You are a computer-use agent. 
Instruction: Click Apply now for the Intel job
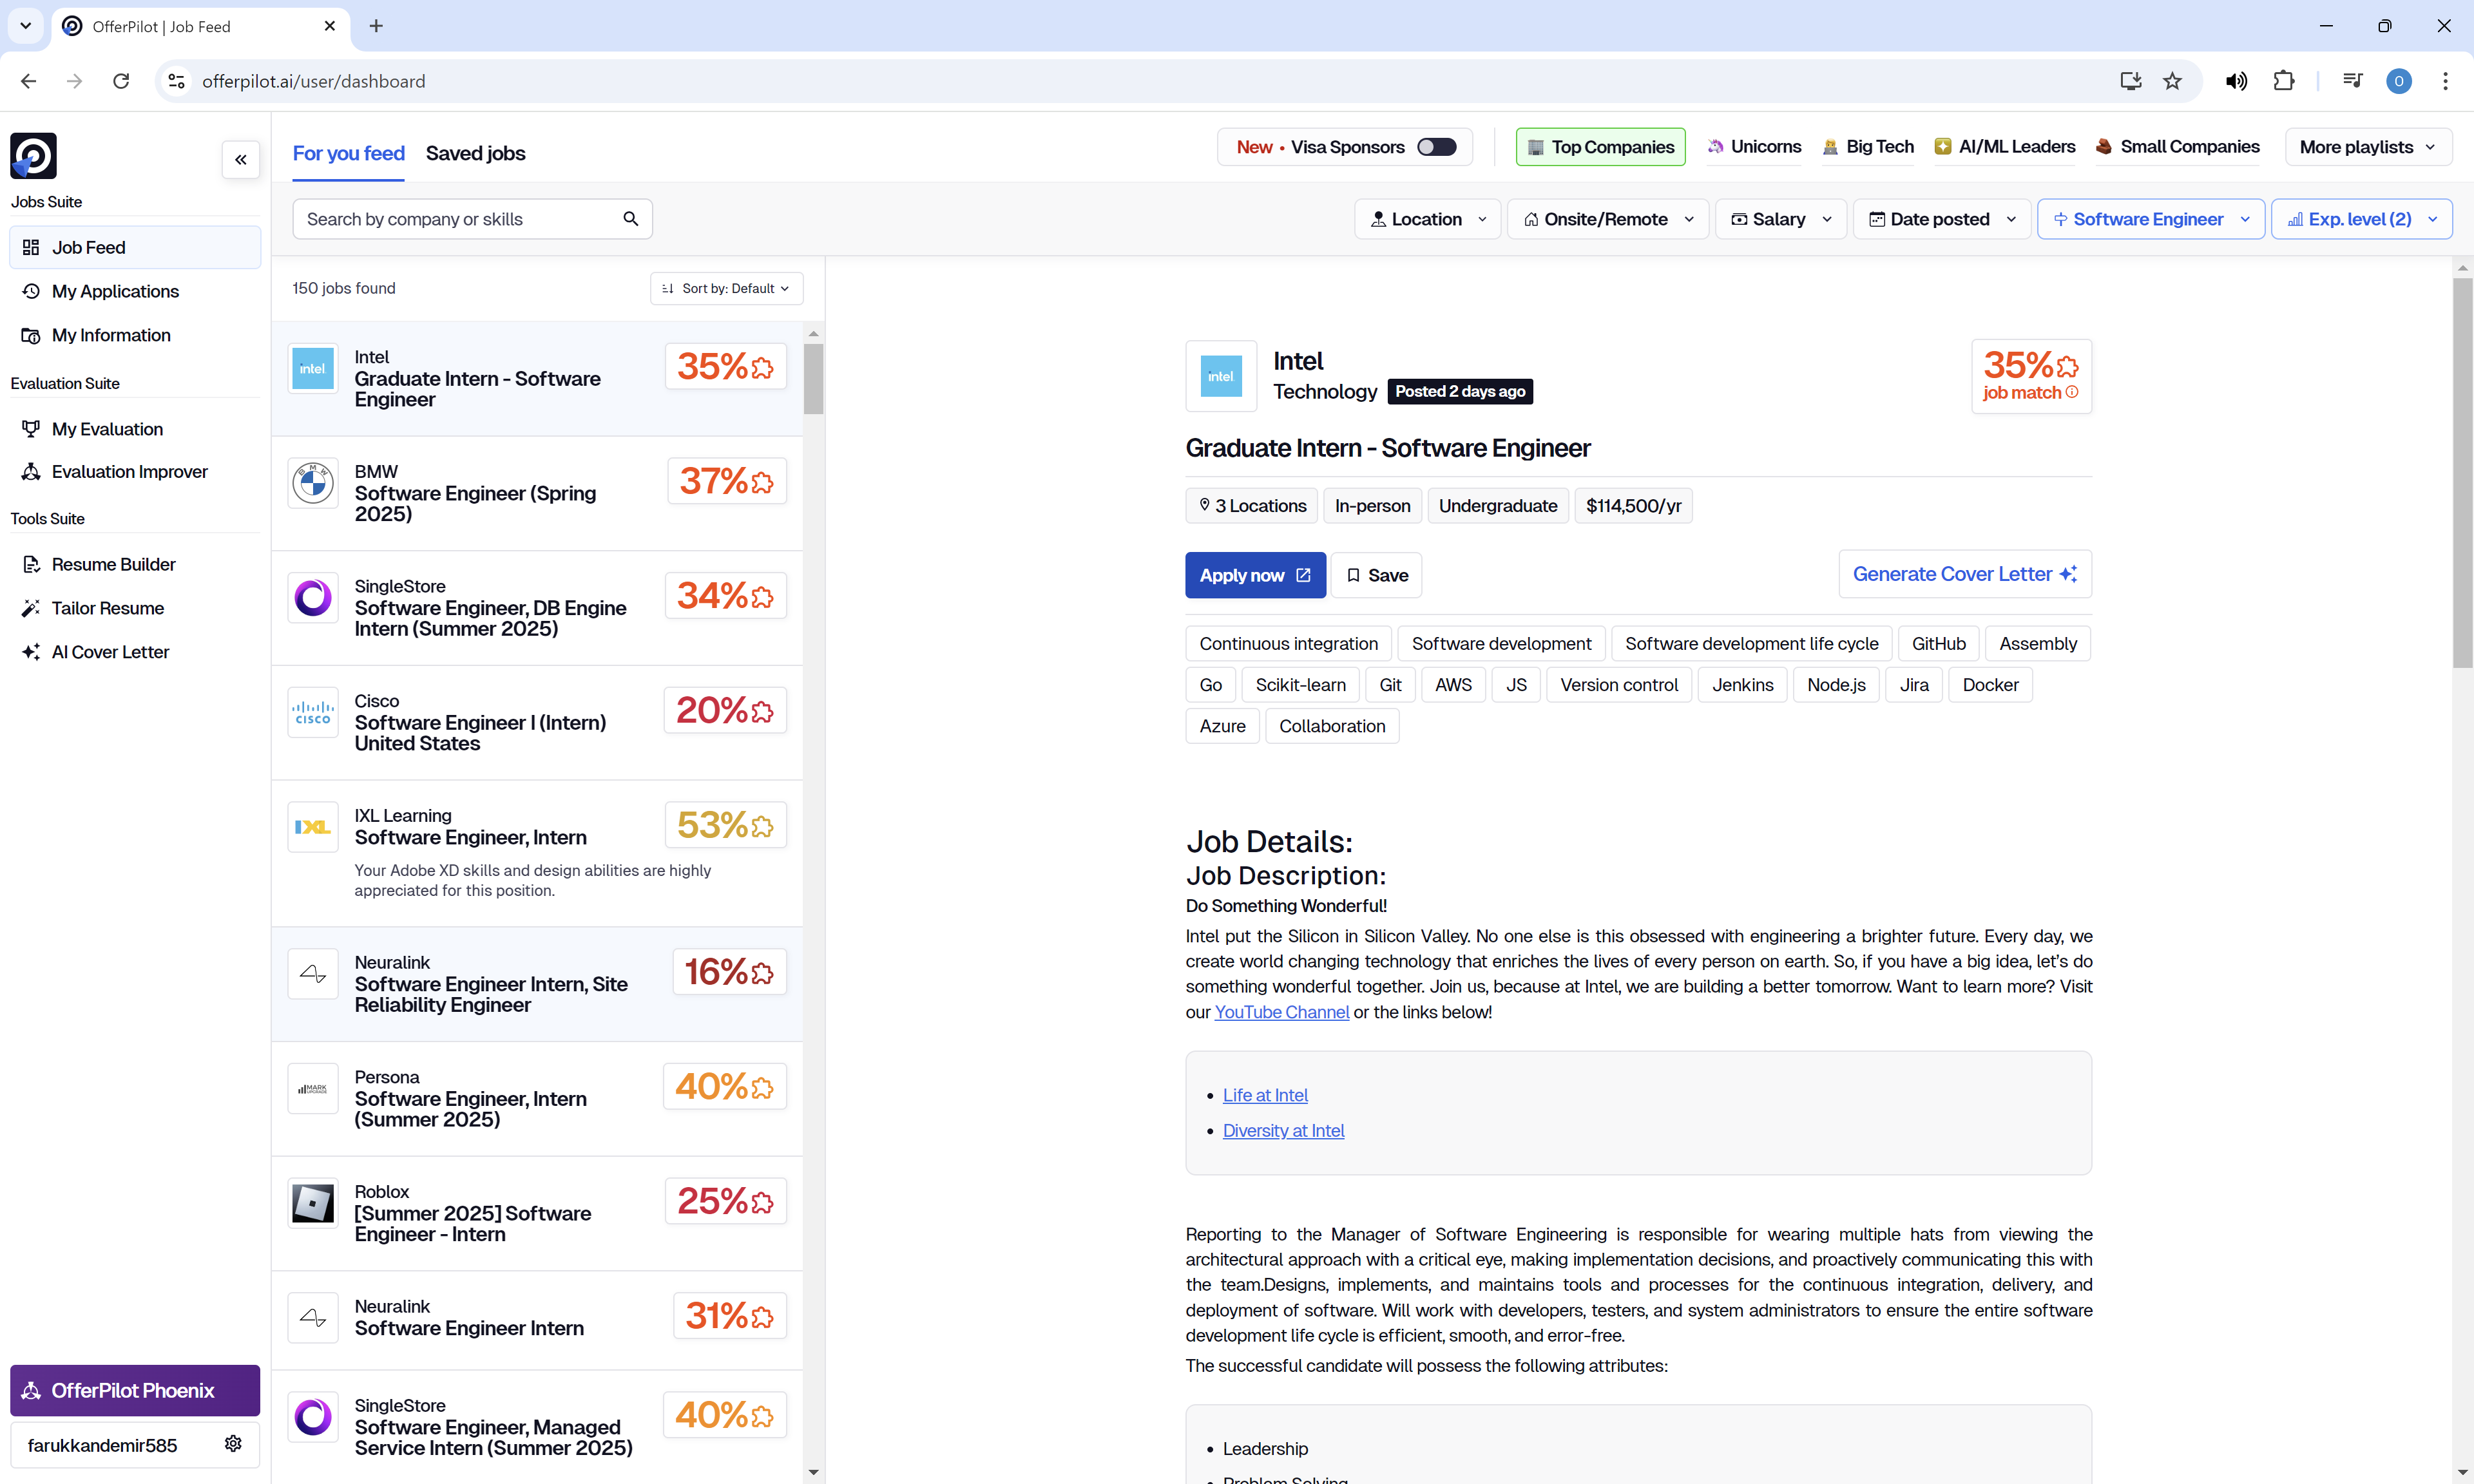[1255, 575]
